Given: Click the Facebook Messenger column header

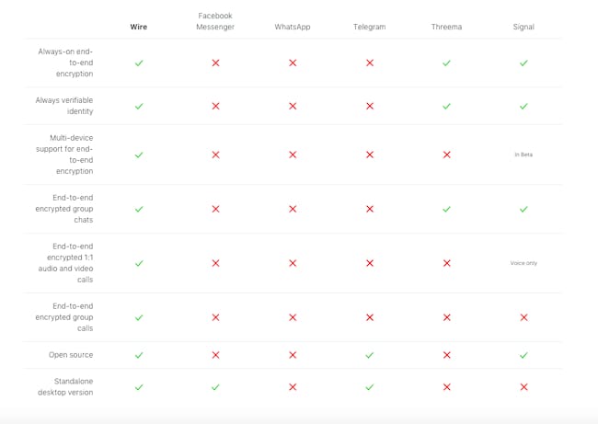Looking at the screenshot, I should click(215, 21).
